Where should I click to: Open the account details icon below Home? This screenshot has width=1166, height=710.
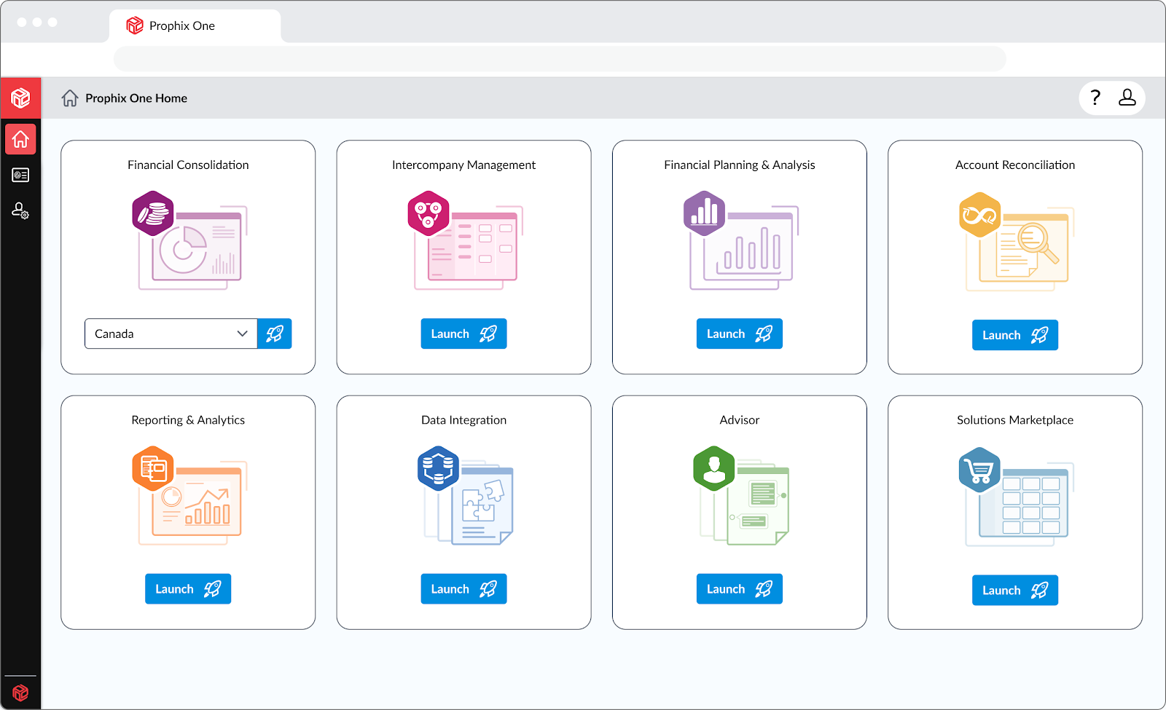(x=20, y=175)
